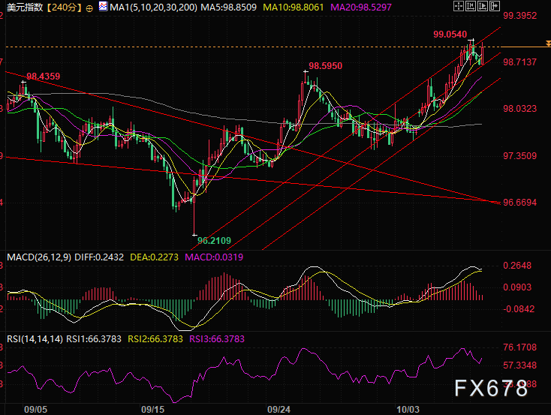551x415 pixels.
Task: Click the orange price marker at right edge
Action: (x=548, y=45)
